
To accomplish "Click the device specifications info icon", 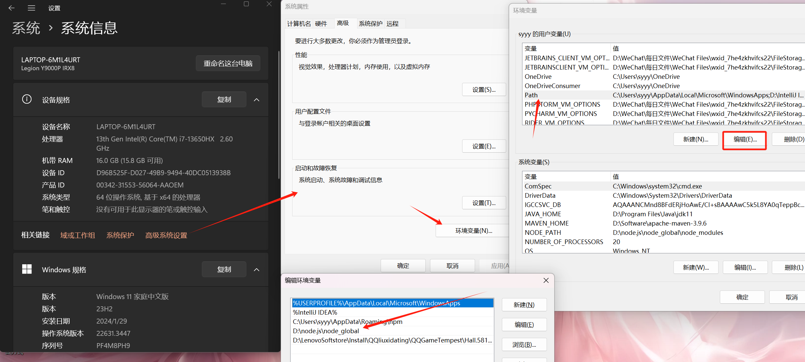I will click(x=27, y=99).
